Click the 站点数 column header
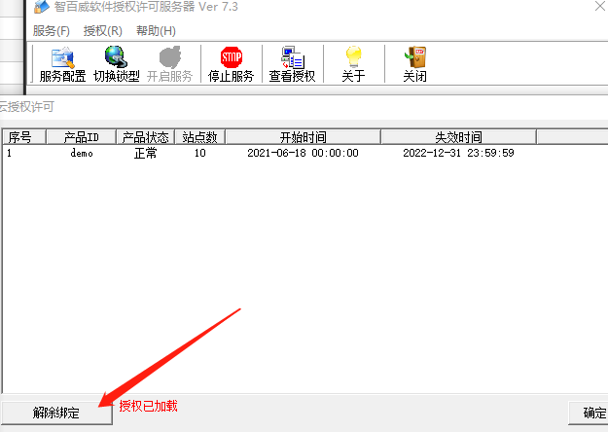Image resolution: width=608 pixels, height=432 pixels. point(199,137)
